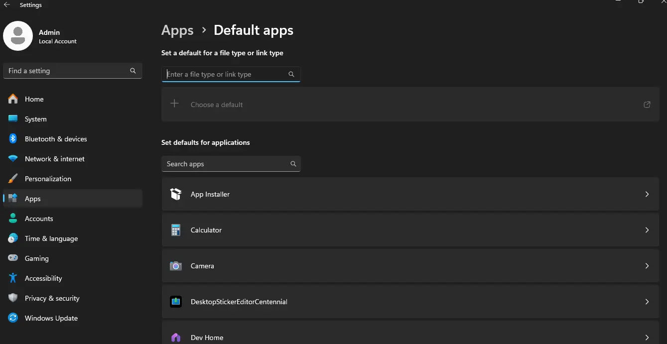Click the Personalization paintbrush icon
The height and width of the screenshot is (344, 667).
tap(13, 179)
